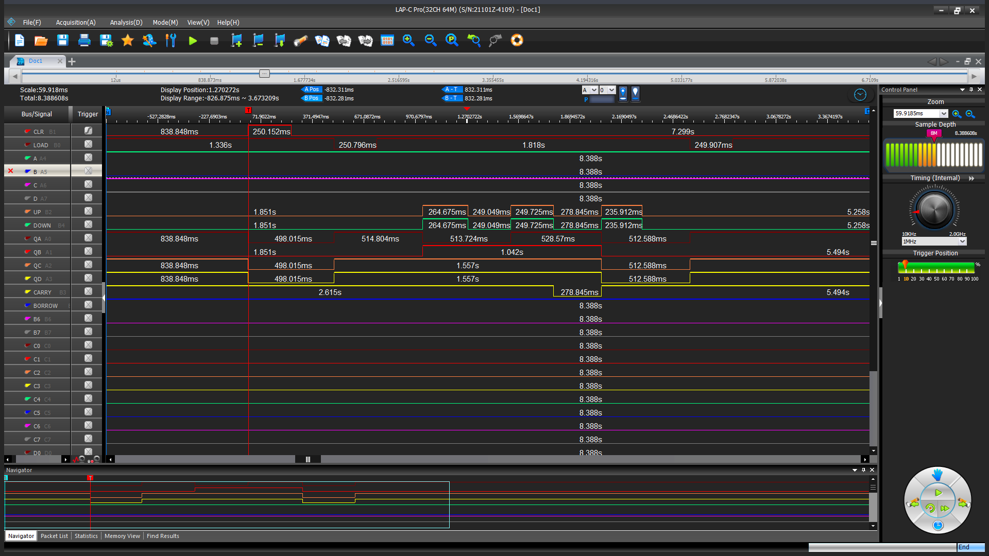The height and width of the screenshot is (556, 989).
Task: Click the Zoom In magnifier icon
Action: click(x=408, y=41)
